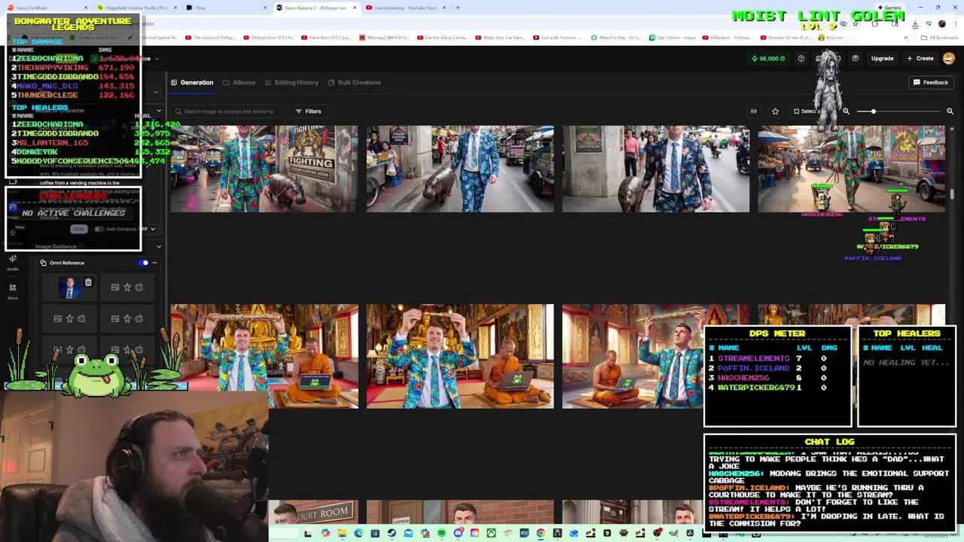This screenshot has height=542, width=964.
Task: Open the Generation tab
Action: pyautogui.click(x=192, y=82)
